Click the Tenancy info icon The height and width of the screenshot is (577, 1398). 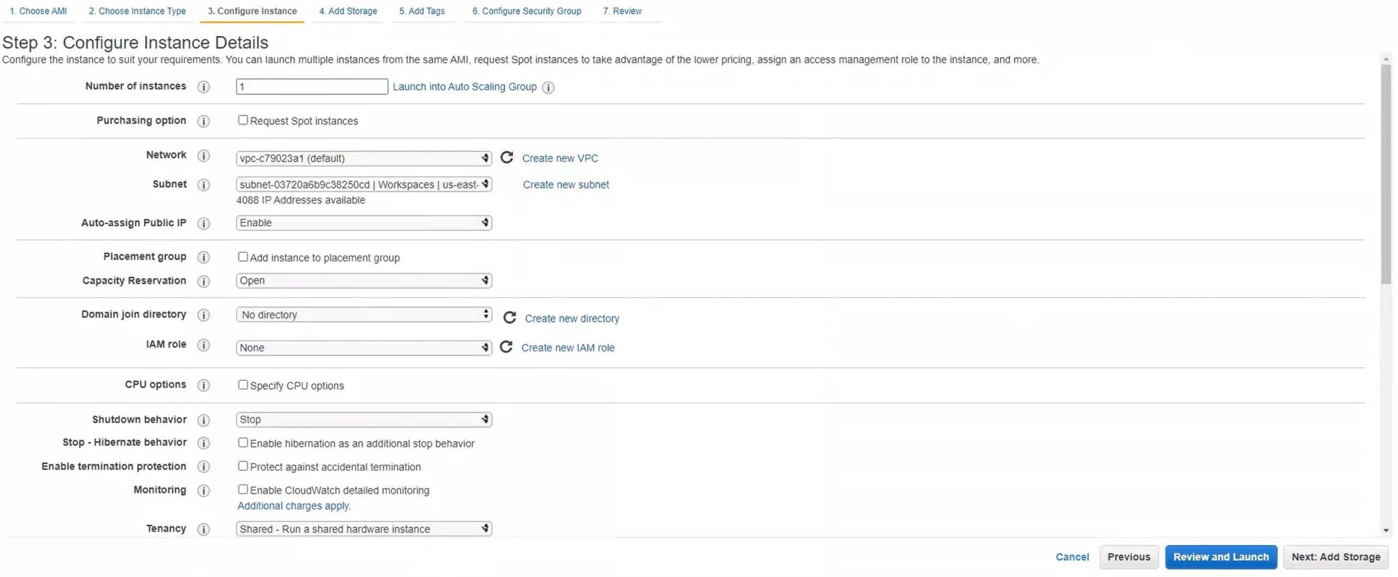coord(203,529)
